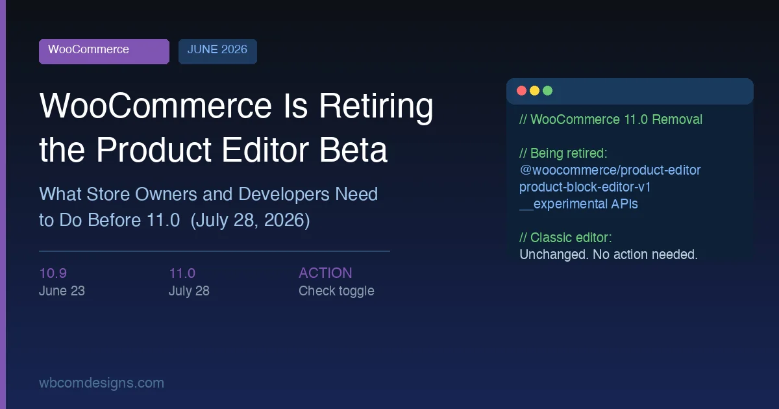Click 'Unchanged. No action needed.' line
779x409 pixels.
(x=608, y=255)
